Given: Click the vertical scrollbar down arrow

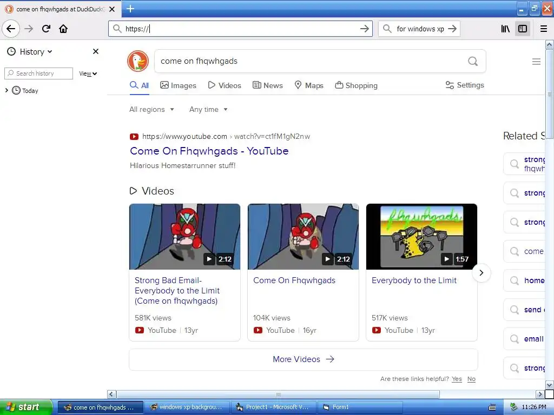Looking at the screenshot, I should tap(549, 384).
